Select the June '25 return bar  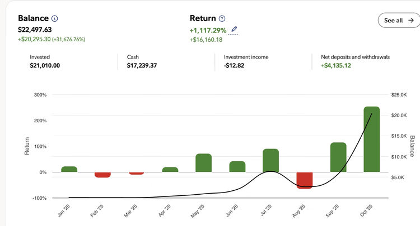[x=237, y=166]
